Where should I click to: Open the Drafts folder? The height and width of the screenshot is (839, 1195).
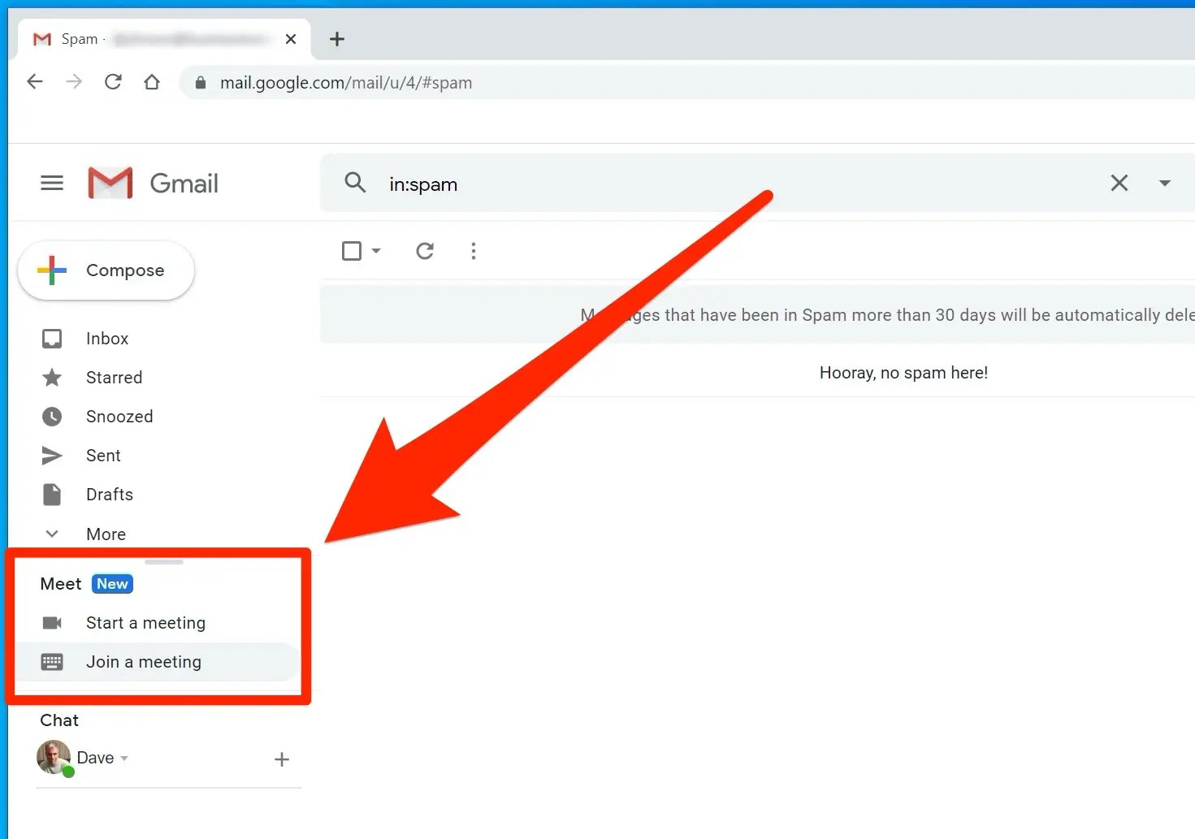tap(110, 495)
